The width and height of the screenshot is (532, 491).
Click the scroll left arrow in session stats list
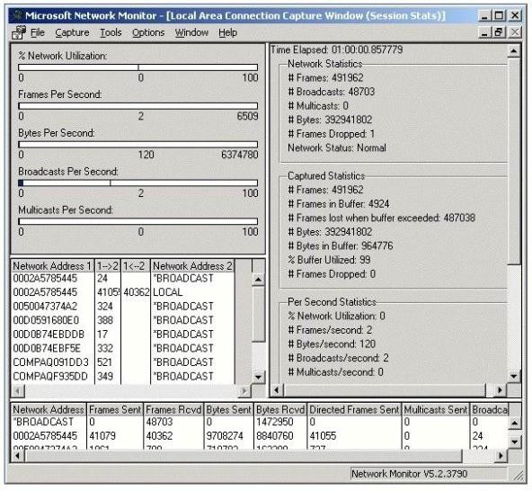pyautogui.click(x=18, y=391)
